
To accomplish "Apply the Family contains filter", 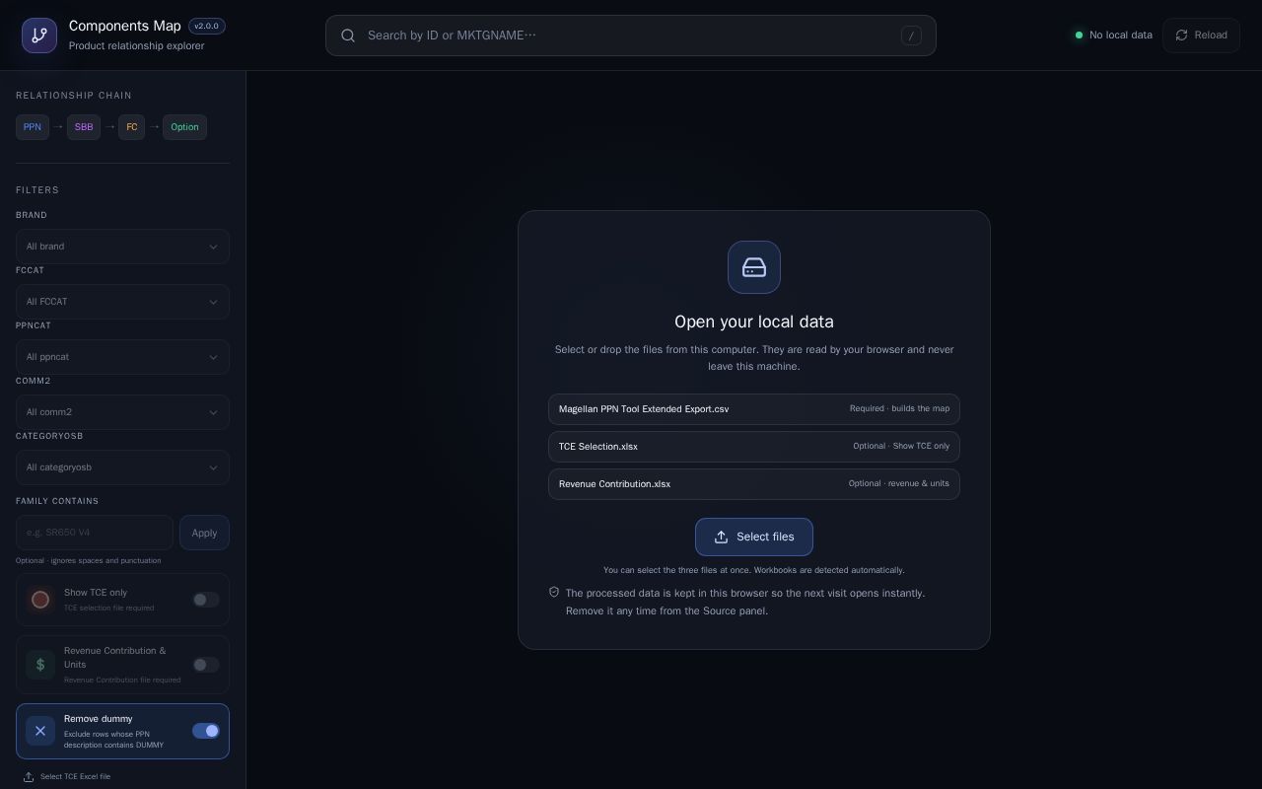I will [204, 533].
